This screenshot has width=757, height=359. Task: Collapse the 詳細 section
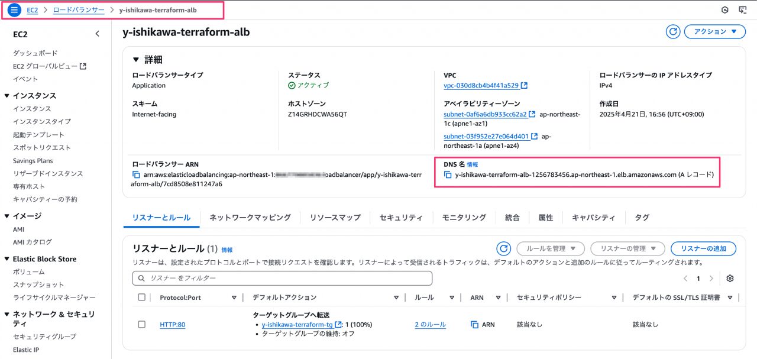(x=136, y=60)
